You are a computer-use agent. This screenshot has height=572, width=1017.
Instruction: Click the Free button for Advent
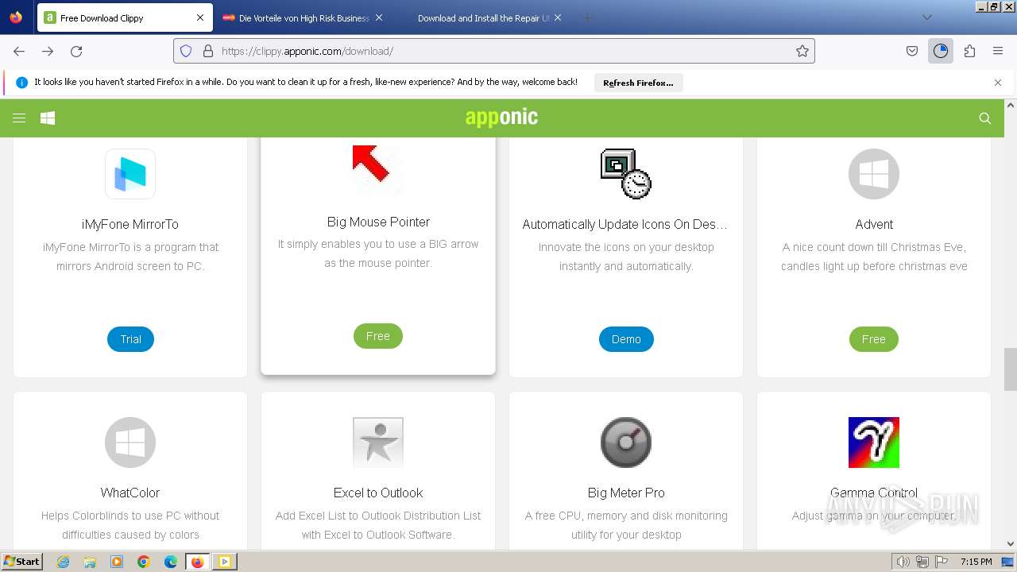pyautogui.click(x=874, y=339)
